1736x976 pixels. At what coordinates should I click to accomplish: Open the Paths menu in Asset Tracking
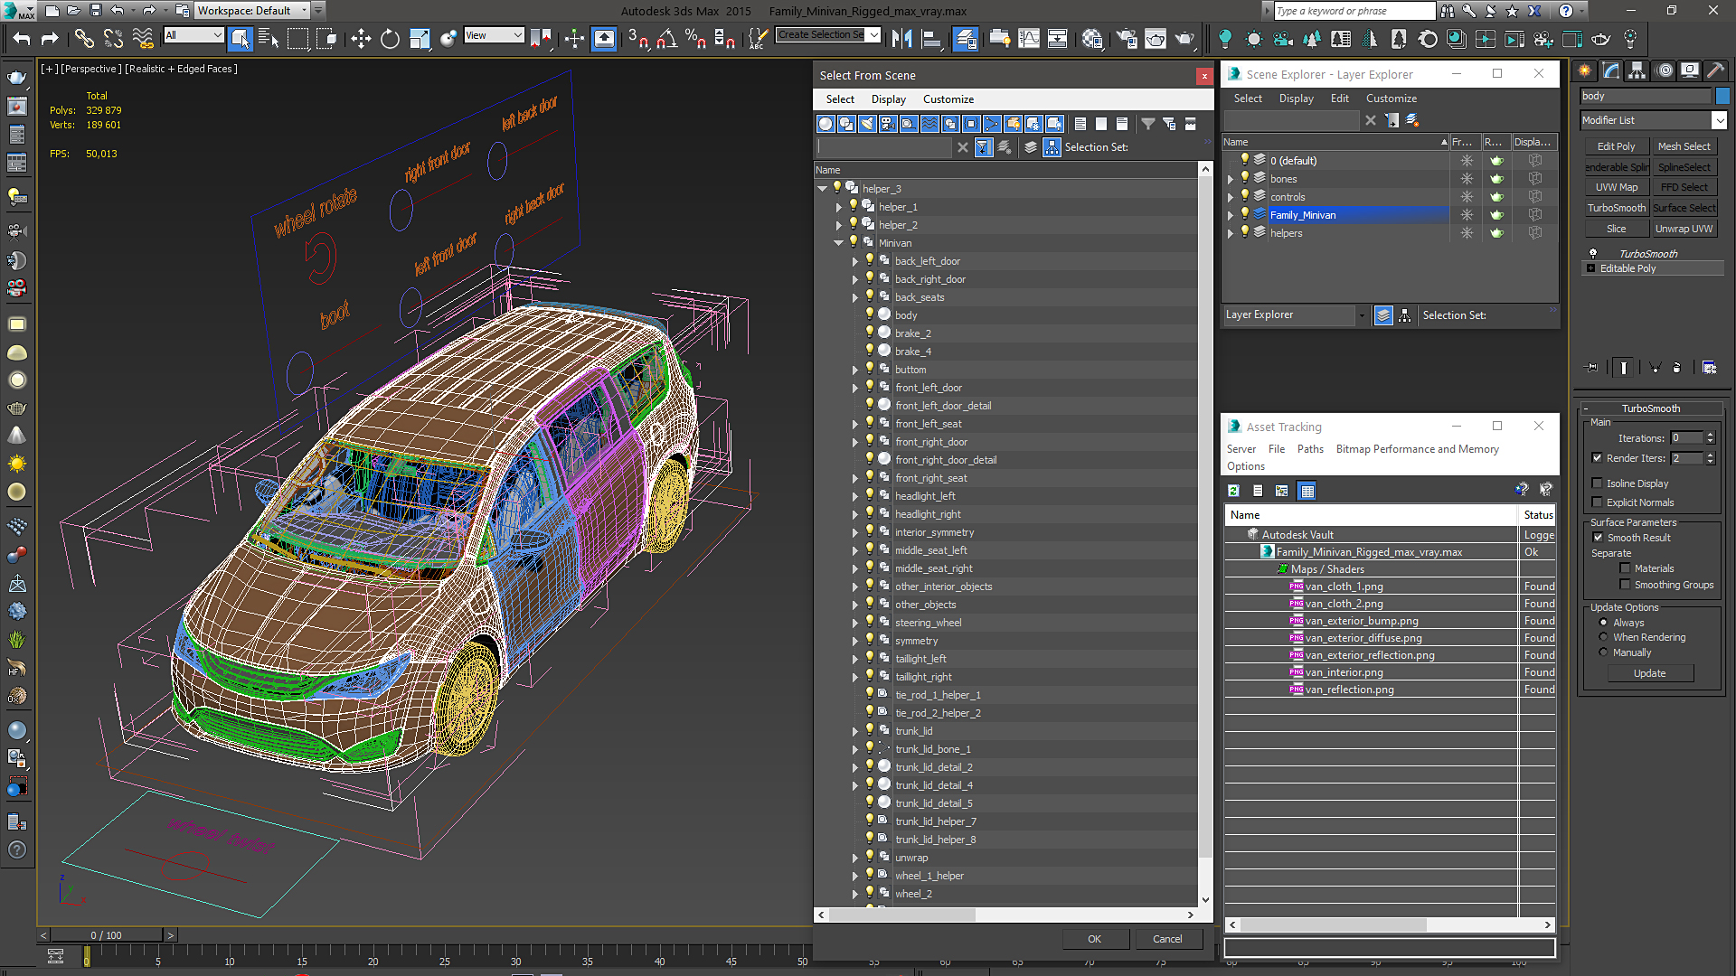[1309, 449]
